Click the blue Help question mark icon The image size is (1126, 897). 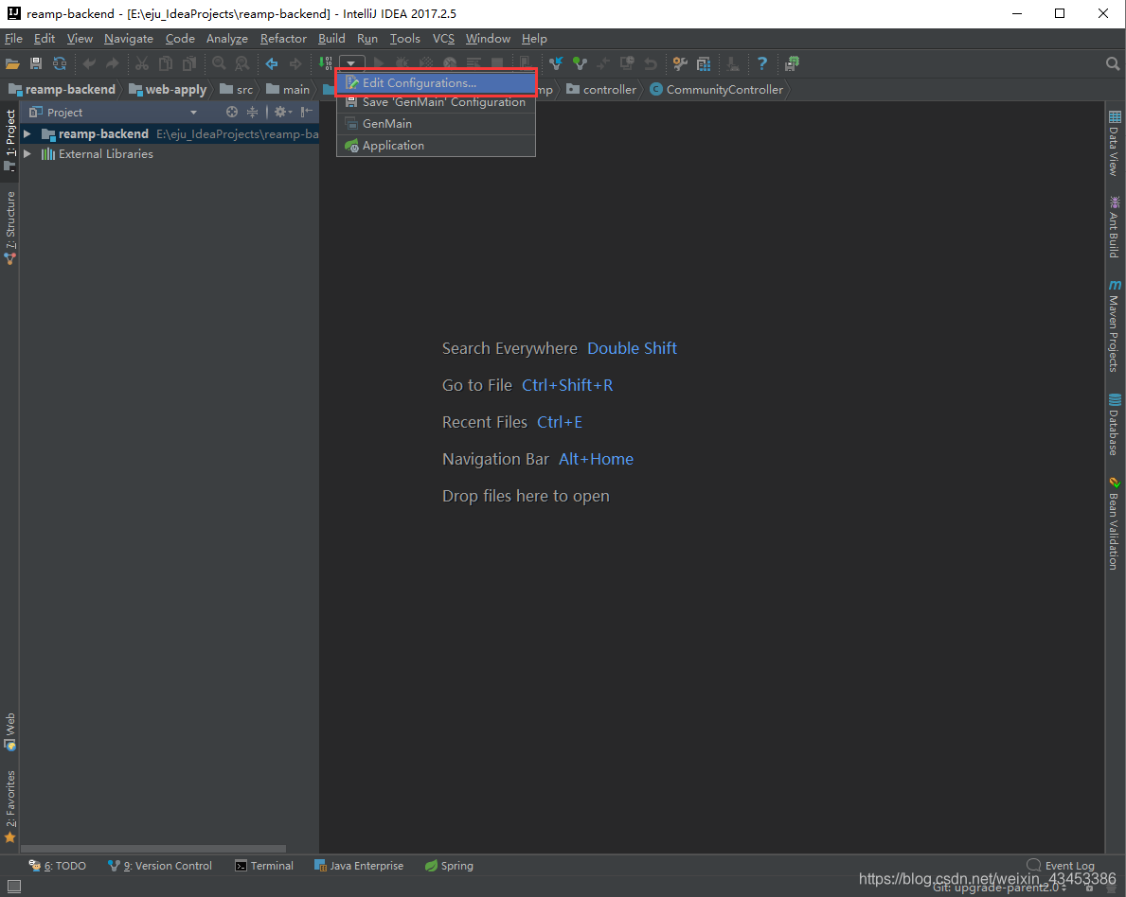[762, 63]
